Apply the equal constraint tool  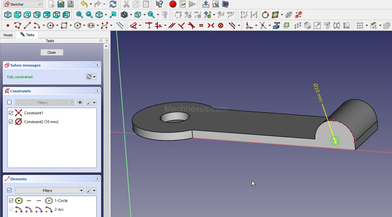201,25
